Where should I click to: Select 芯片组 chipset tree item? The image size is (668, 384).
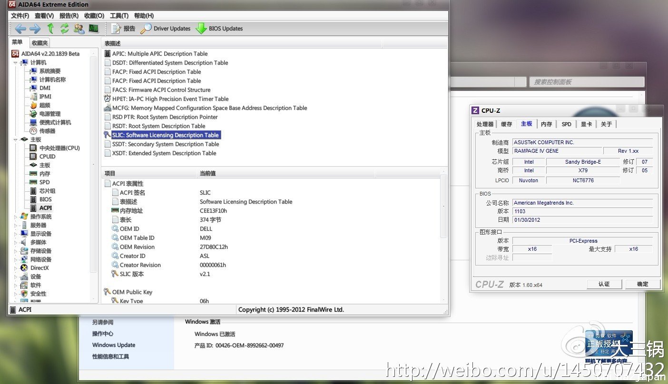(x=47, y=191)
